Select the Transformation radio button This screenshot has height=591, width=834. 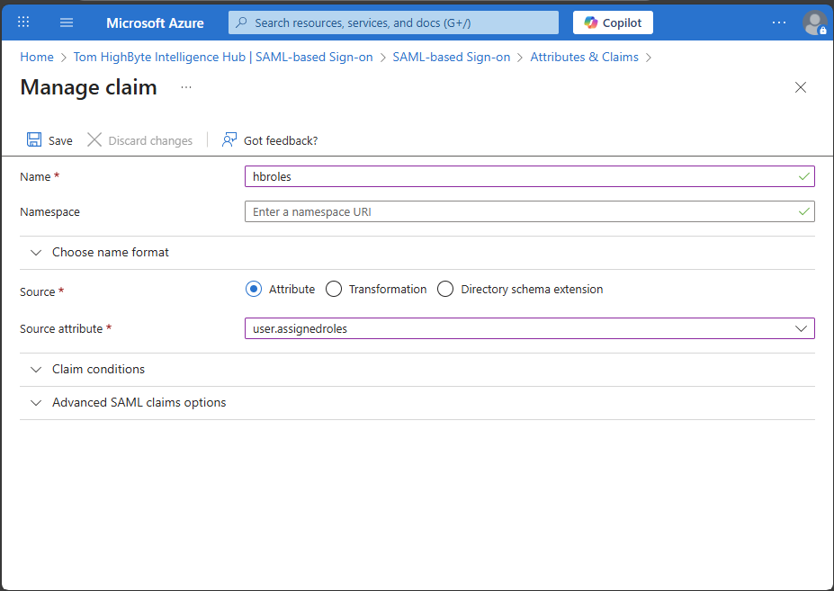pyautogui.click(x=334, y=289)
